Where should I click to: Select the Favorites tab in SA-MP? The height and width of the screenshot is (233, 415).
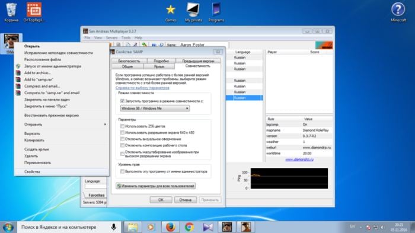[96, 195]
